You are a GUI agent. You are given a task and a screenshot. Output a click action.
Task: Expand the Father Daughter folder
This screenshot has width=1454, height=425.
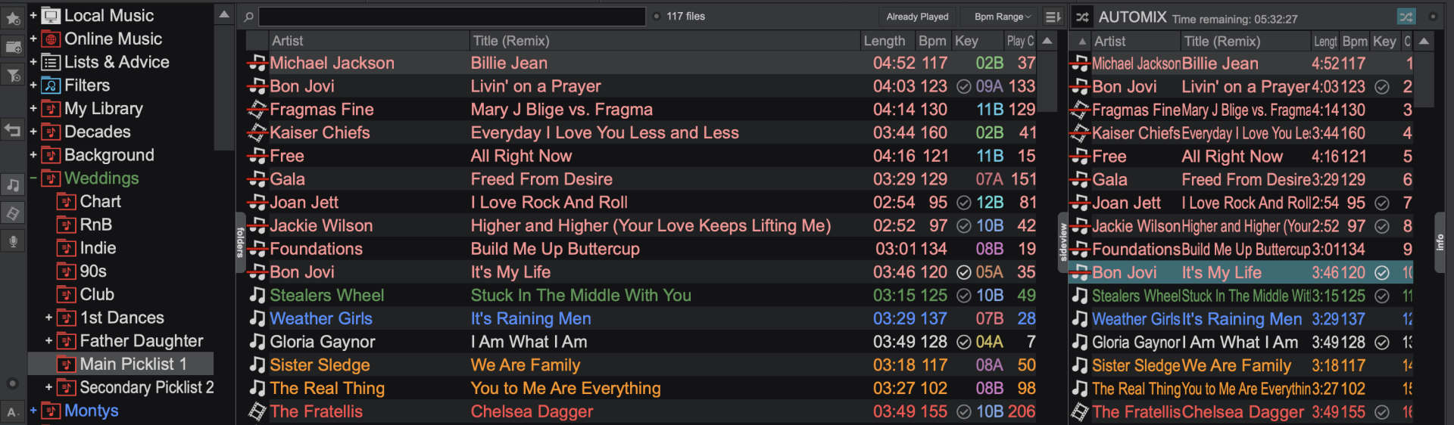49,341
